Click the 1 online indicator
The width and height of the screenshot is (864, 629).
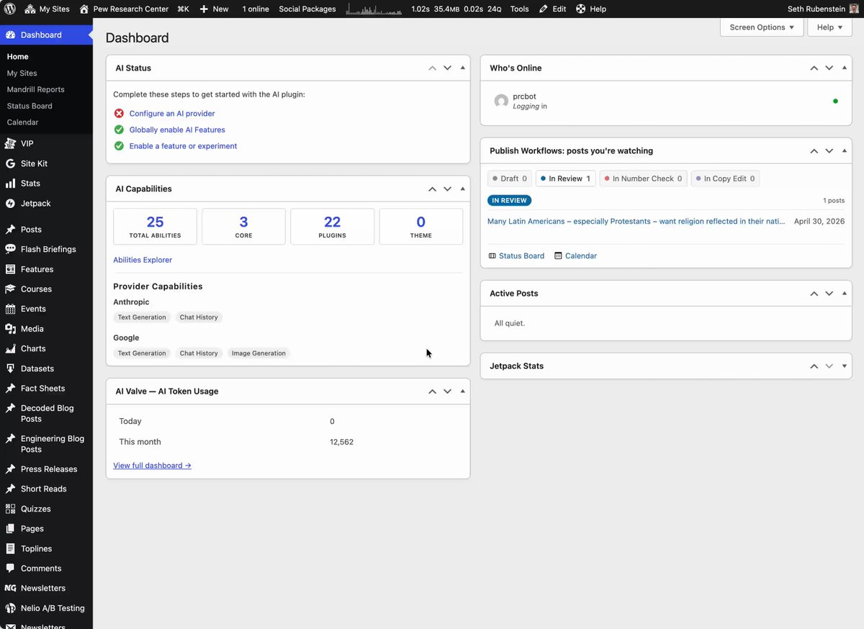click(x=256, y=9)
